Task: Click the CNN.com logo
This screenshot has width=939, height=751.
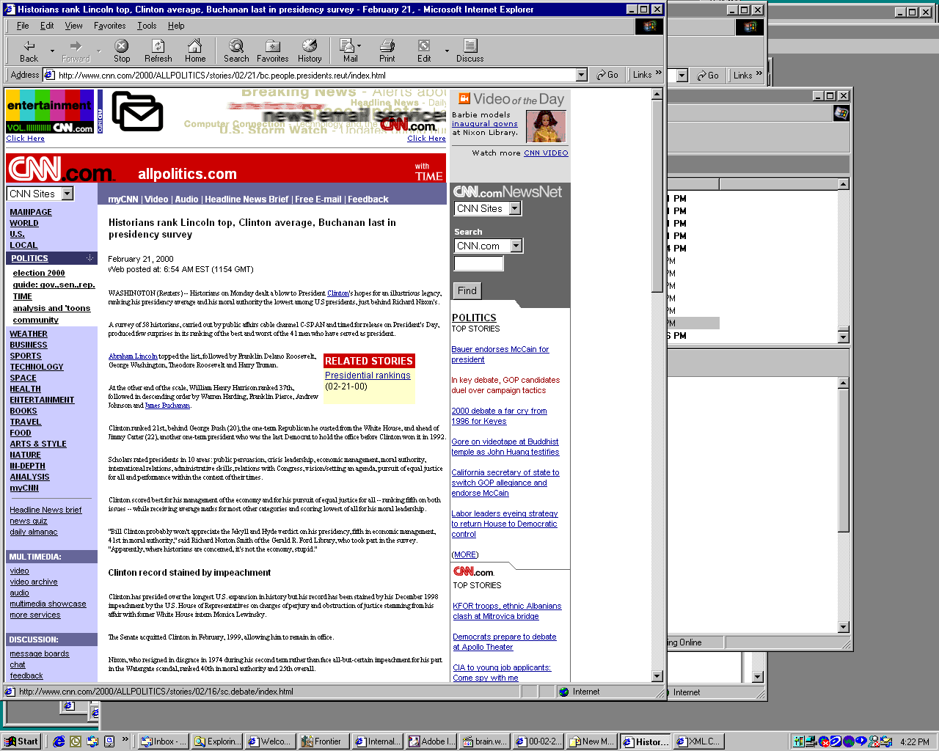Action: pos(62,169)
